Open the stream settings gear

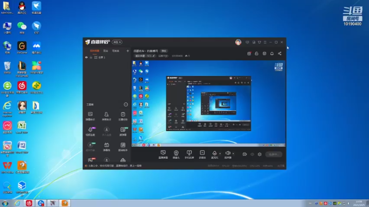coord(260,154)
